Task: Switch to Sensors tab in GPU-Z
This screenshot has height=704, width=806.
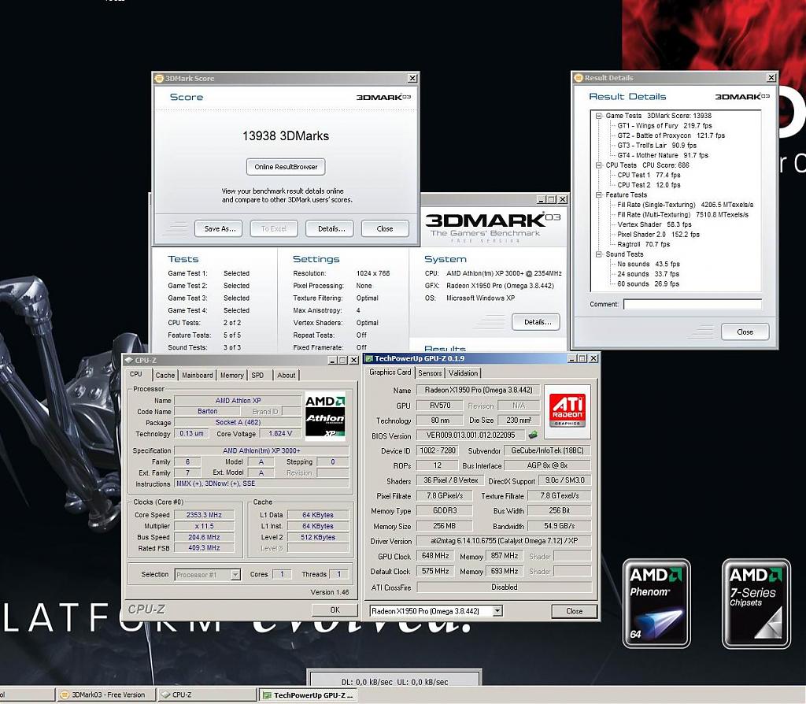Action: 430,372
